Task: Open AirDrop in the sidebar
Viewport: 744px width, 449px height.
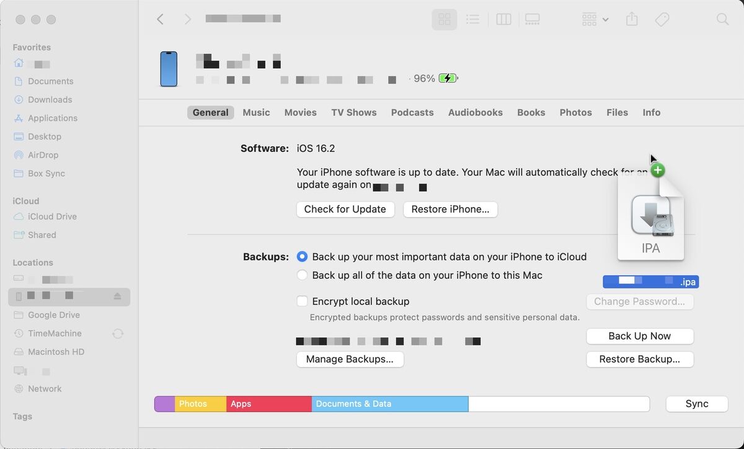Action: (43, 155)
